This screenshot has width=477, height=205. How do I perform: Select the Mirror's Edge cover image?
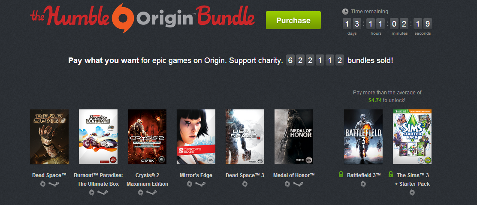pos(196,137)
